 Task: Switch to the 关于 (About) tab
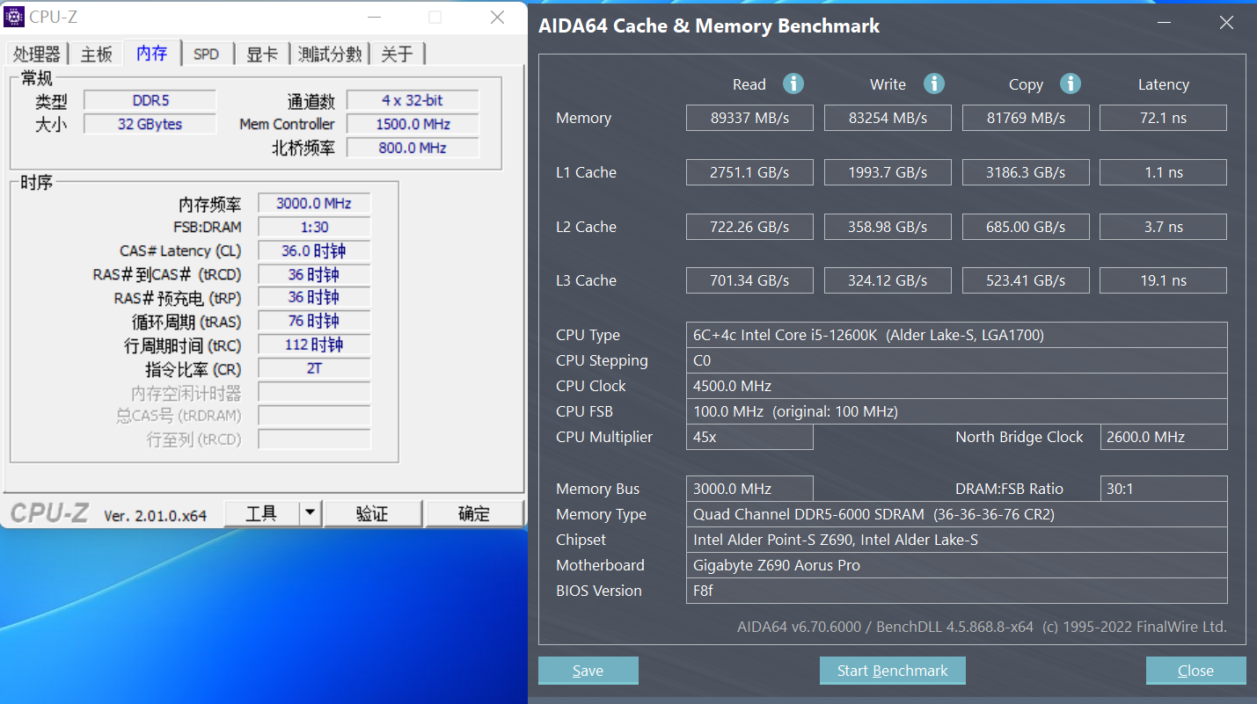(x=398, y=53)
